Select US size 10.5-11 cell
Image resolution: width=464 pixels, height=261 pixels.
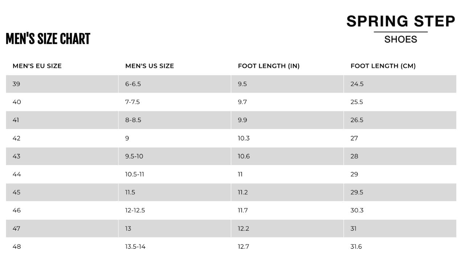[134, 174]
